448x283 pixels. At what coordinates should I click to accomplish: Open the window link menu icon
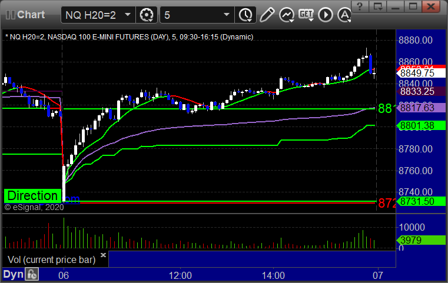(x=378, y=6)
